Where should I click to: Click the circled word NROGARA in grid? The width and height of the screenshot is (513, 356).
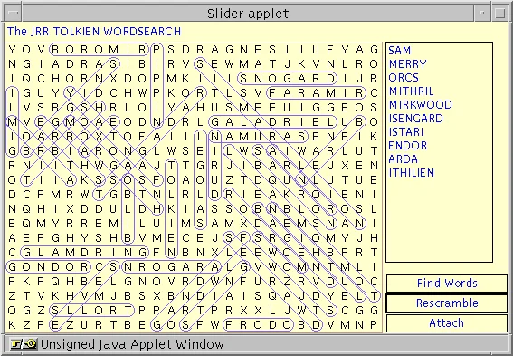click(x=171, y=266)
